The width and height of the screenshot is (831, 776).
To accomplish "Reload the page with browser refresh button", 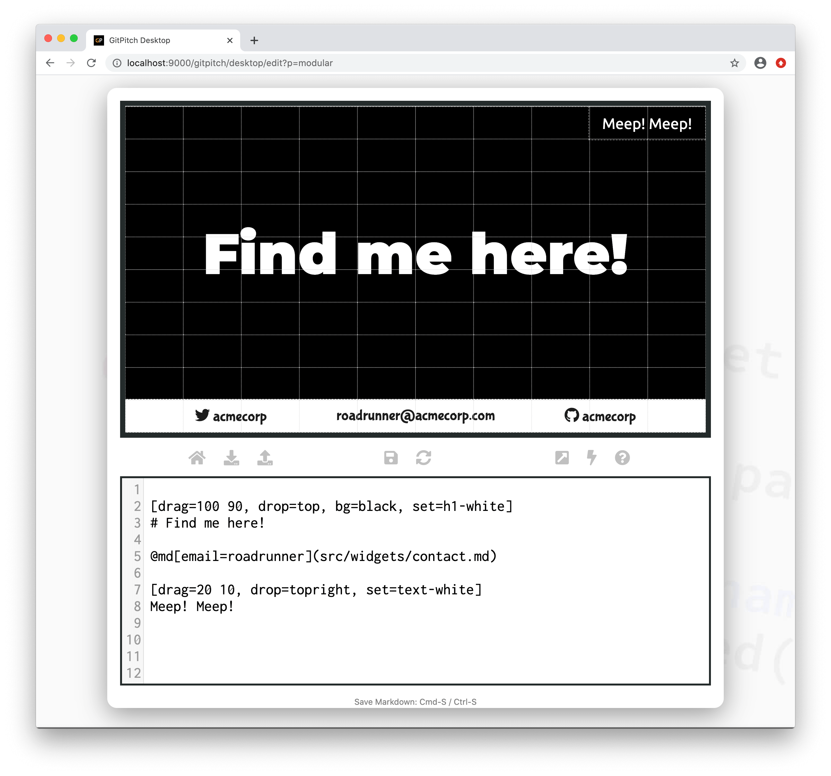I will 91,63.
